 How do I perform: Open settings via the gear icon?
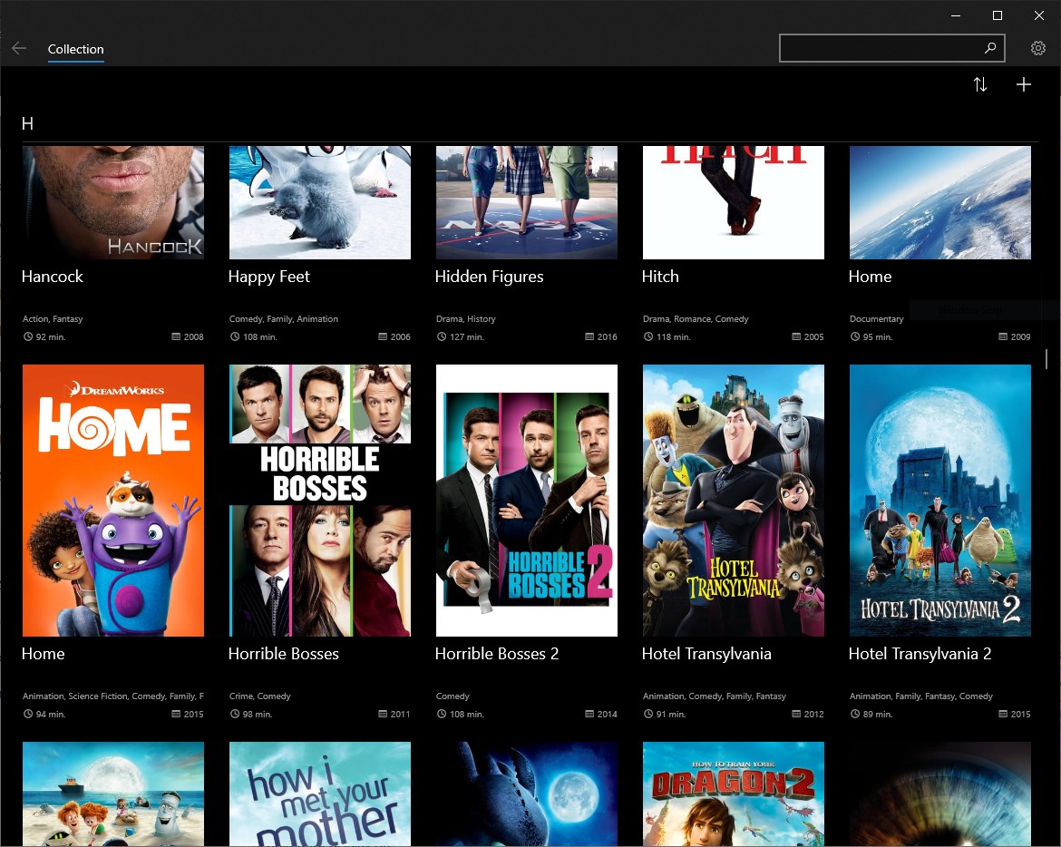coord(1038,48)
